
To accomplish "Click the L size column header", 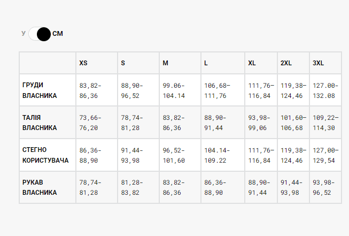I will click(206, 63).
